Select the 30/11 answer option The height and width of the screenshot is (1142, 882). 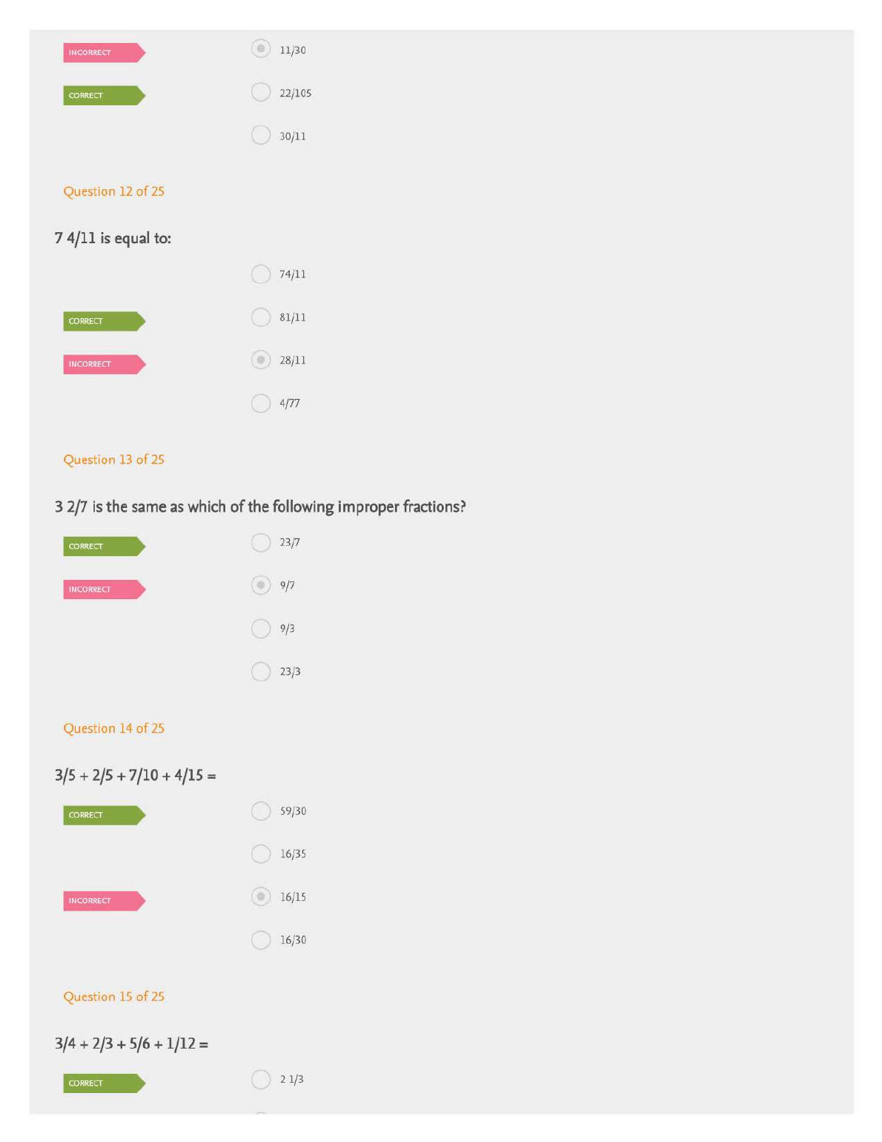pyautogui.click(x=261, y=135)
